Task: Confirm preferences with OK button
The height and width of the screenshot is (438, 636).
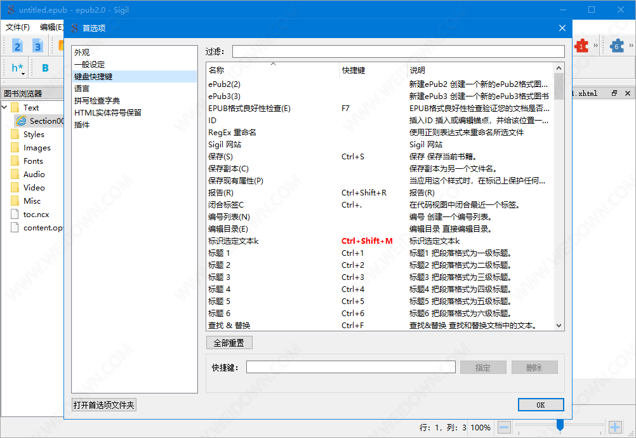Action: [x=541, y=405]
